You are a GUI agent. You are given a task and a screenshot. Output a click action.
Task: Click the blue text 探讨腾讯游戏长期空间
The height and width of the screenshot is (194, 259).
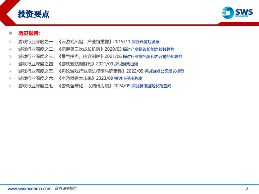click(151, 86)
